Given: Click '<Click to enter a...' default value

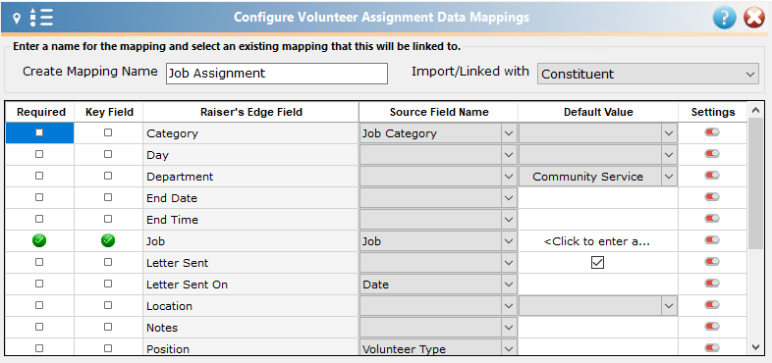Looking at the screenshot, I should pos(598,241).
